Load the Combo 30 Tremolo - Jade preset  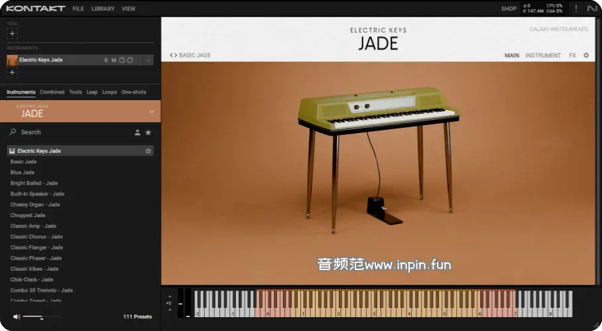pyautogui.click(x=42, y=291)
